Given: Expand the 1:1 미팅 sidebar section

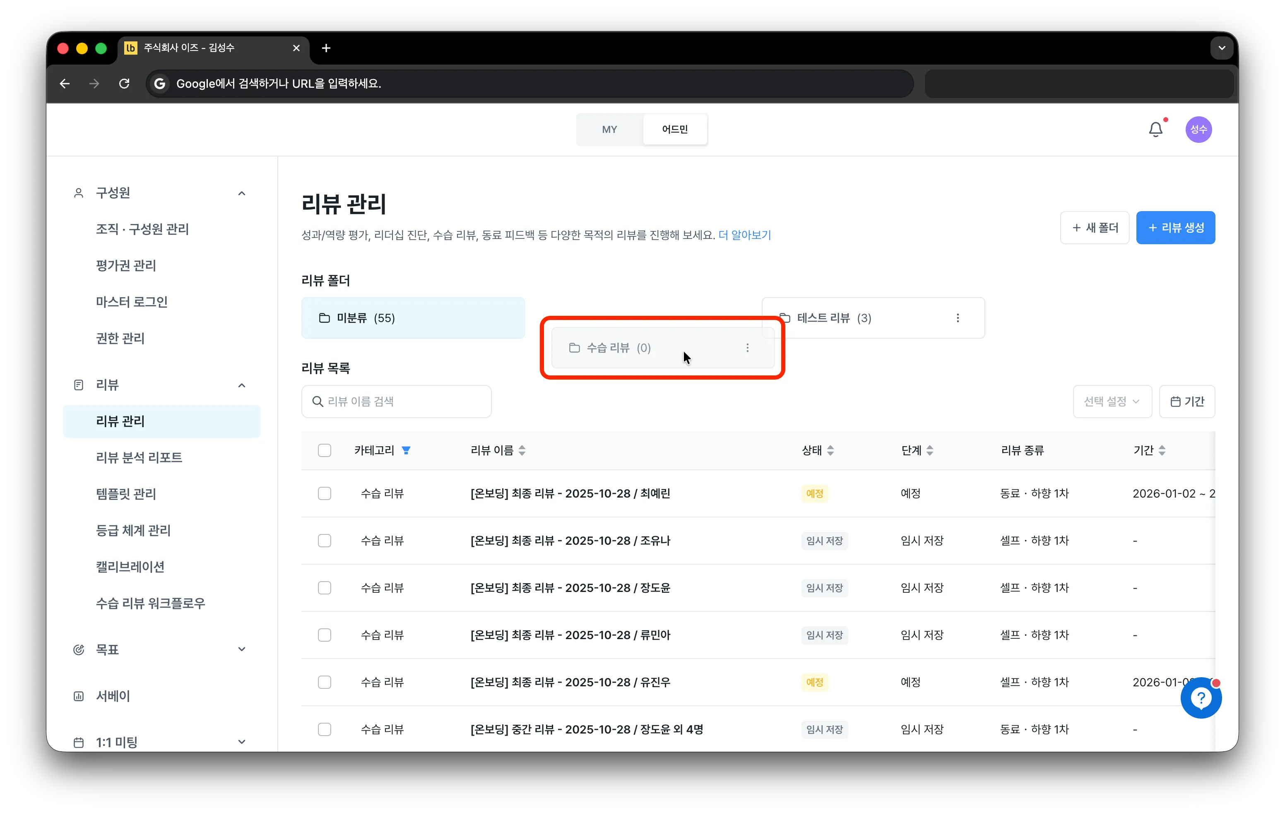Looking at the screenshot, I should (241, 742).
